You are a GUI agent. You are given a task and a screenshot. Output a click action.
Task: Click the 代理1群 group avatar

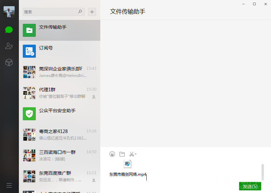point(29,93)
